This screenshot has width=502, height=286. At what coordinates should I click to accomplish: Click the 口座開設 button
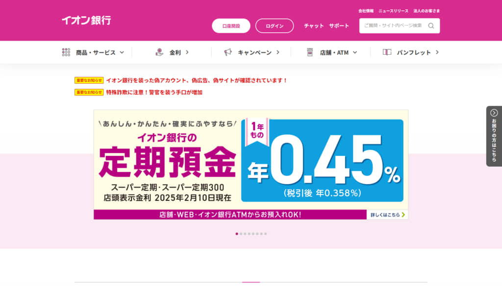[231, 26]
